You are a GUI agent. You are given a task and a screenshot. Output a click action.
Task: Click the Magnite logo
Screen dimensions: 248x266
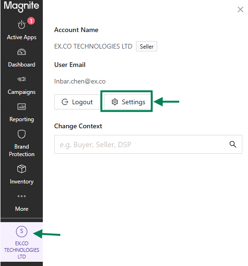point(22,6)
